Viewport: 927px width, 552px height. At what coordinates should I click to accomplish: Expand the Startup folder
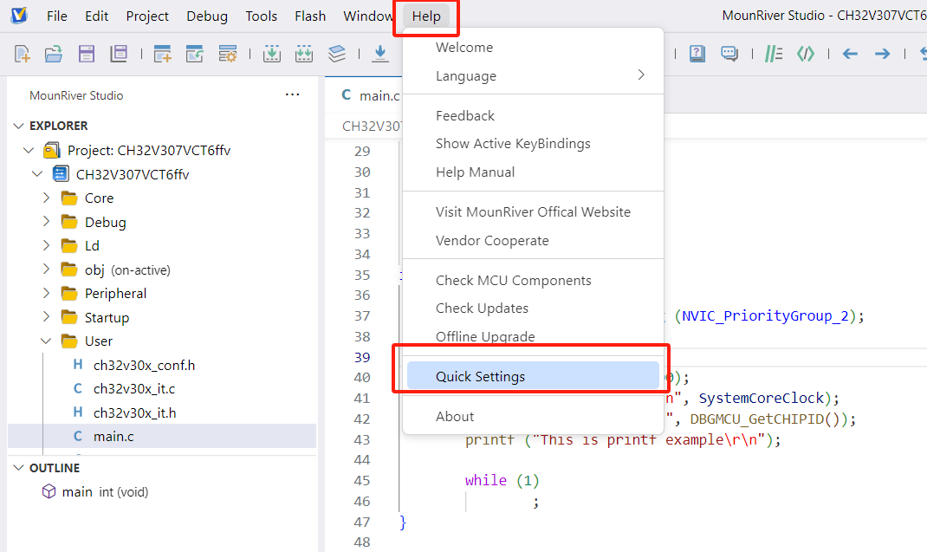(46, 317)
